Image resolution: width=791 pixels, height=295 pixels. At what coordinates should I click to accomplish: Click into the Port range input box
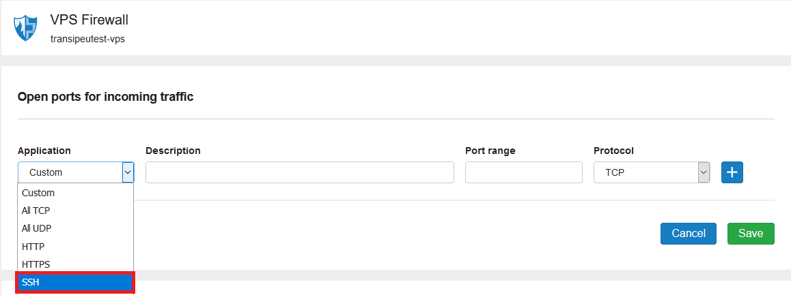click(523, 172)
